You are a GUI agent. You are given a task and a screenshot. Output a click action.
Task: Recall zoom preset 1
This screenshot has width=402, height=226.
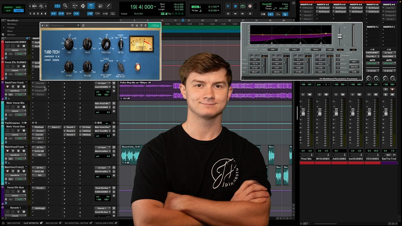(x=30, y=14)
